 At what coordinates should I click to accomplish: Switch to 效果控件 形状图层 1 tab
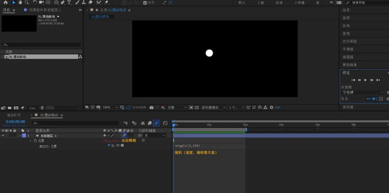coord(45,10)
